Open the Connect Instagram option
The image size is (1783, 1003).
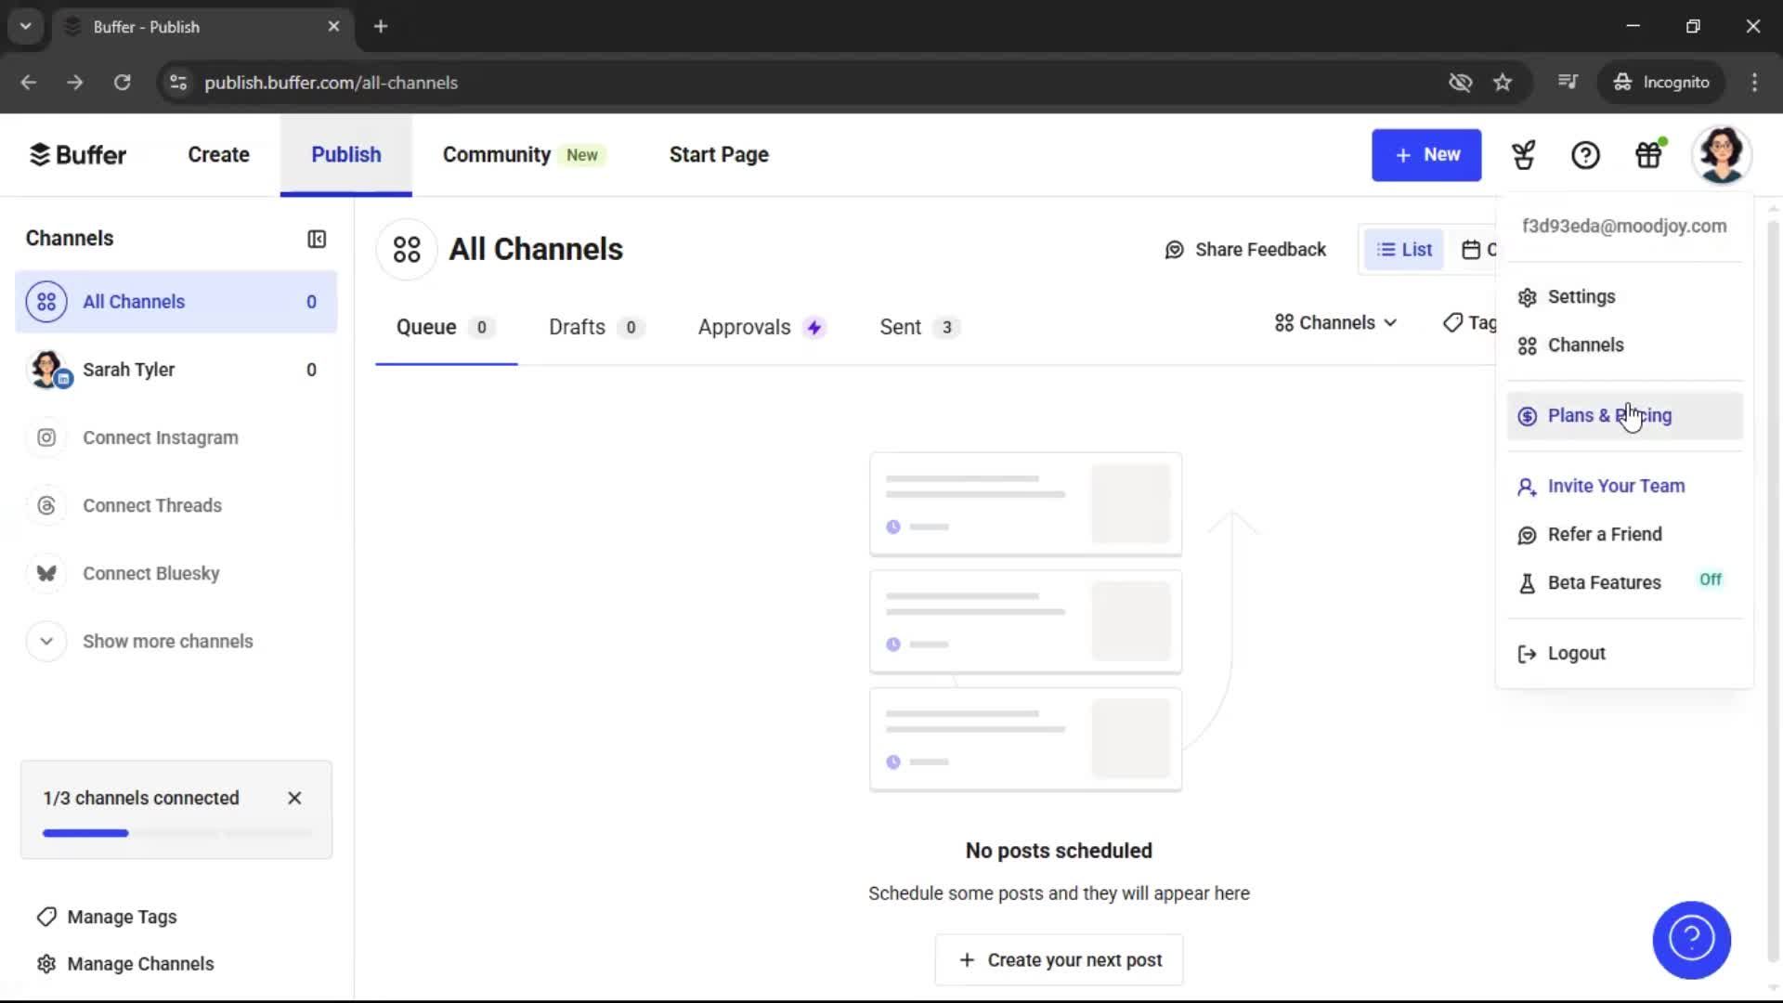(160, 437)
